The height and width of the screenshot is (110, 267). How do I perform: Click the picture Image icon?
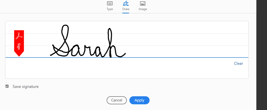(143, 4)
